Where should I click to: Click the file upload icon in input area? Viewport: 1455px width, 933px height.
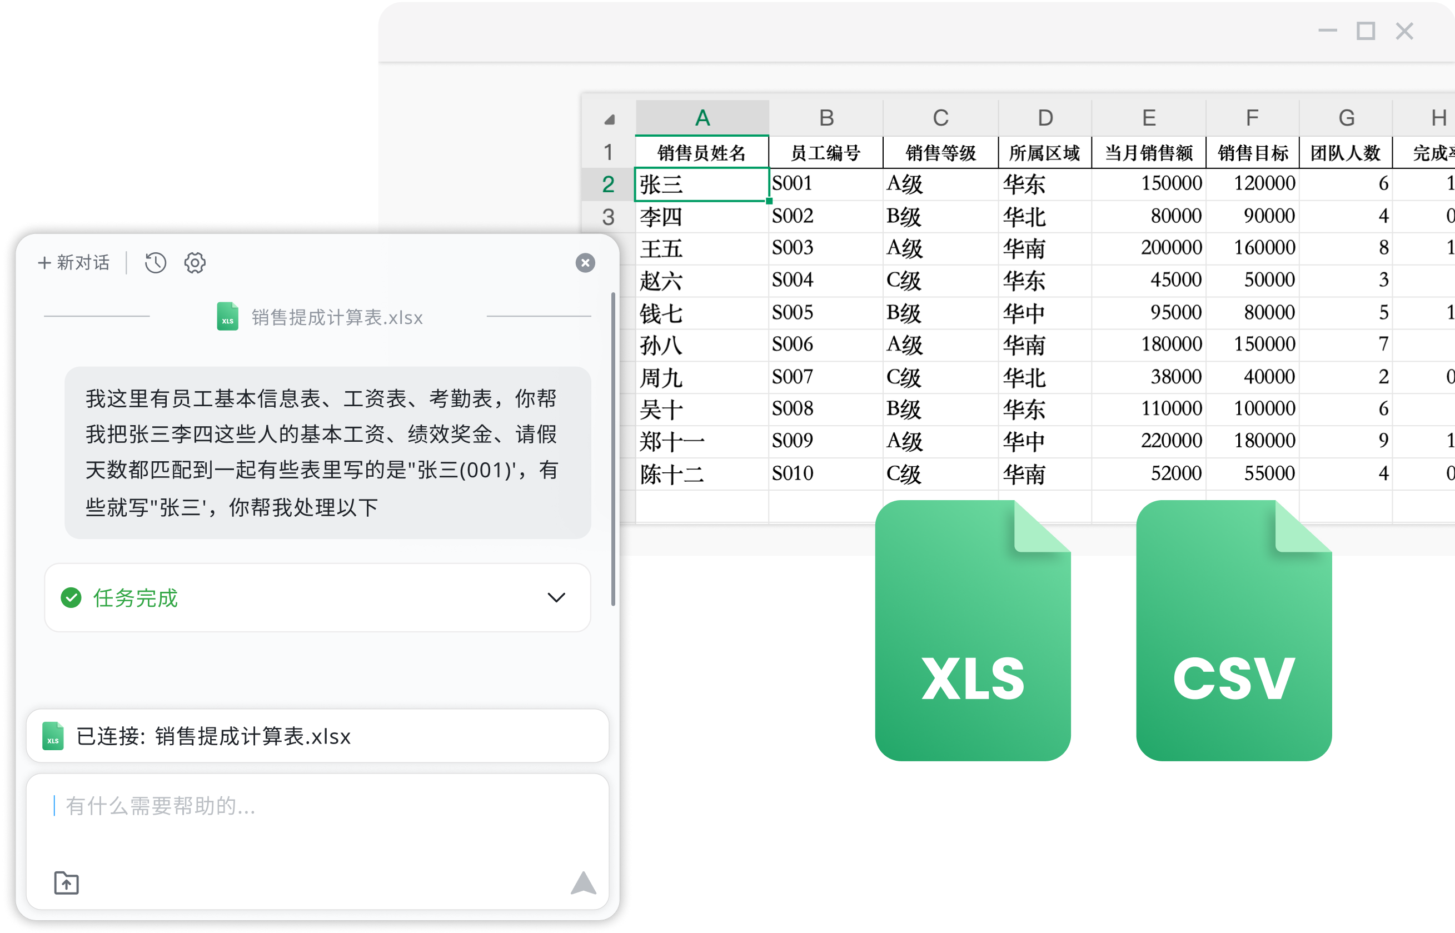67,884
